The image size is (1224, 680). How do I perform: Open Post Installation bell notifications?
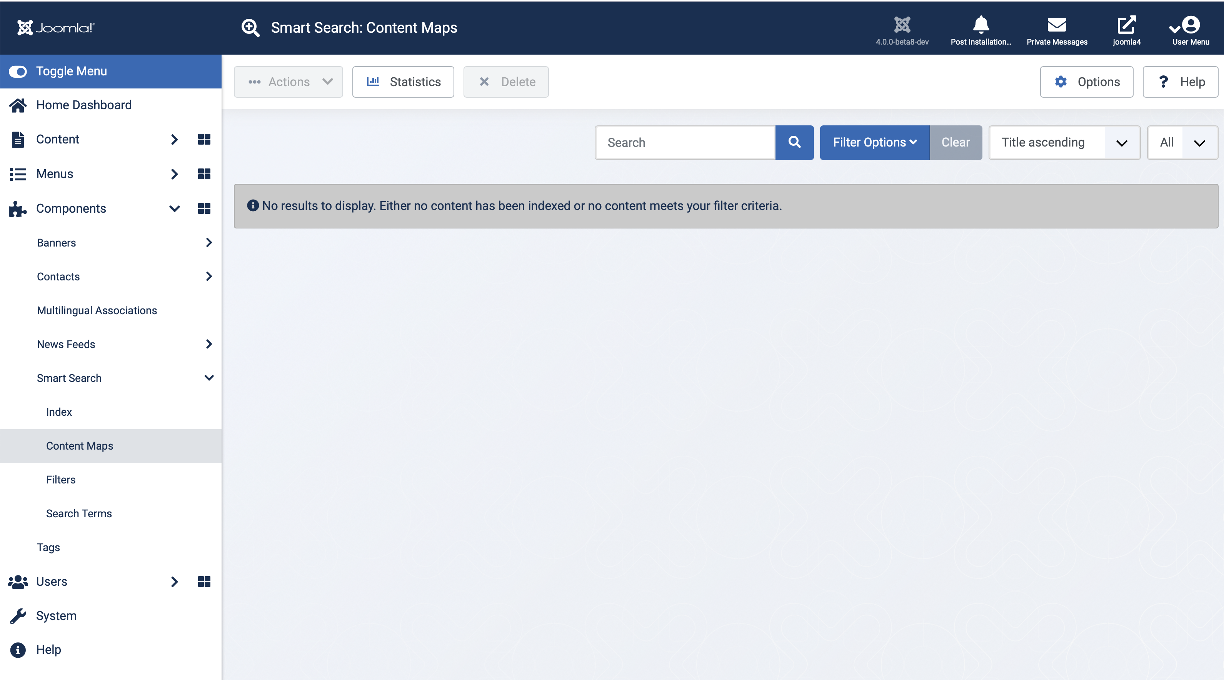981,25
